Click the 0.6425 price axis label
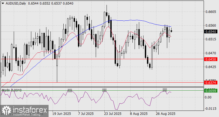219x117 pixels. click(x=211, y=67)
